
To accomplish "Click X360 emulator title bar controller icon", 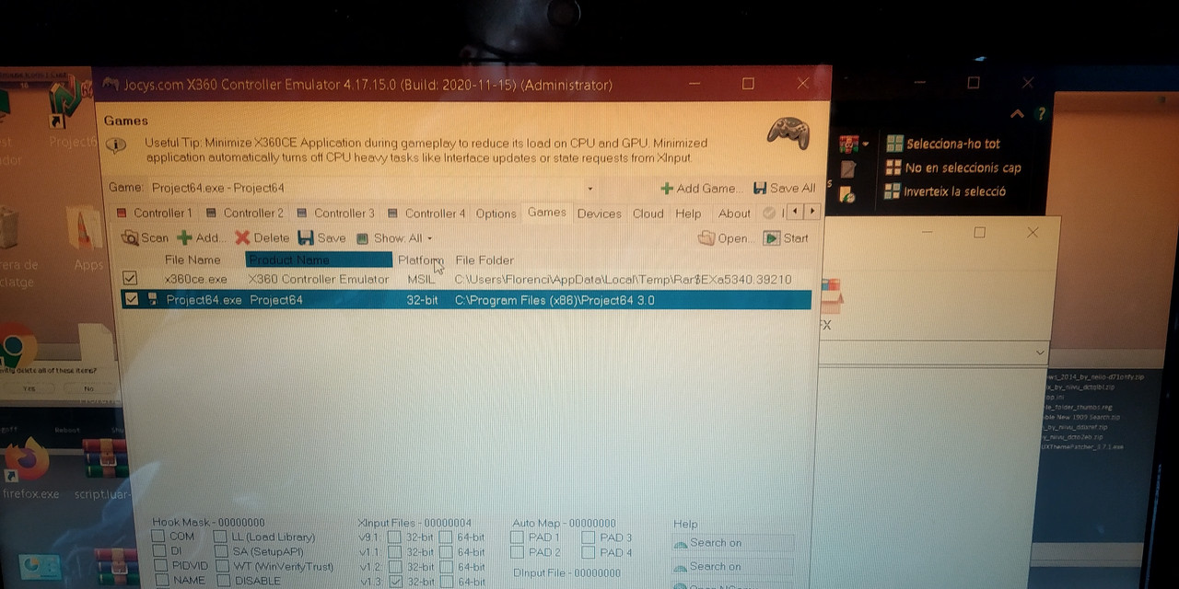I will click(111, 84).
